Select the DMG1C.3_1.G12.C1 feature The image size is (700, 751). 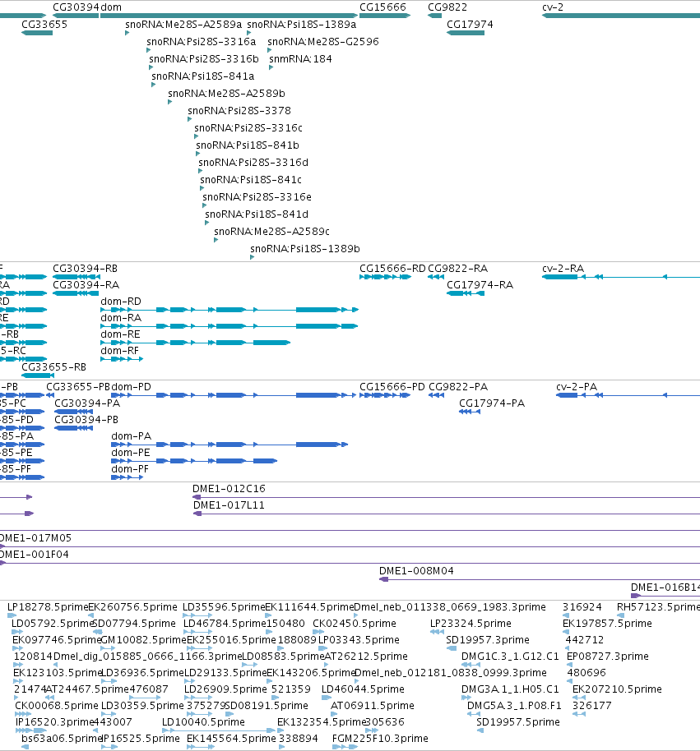tap(471, 665)
